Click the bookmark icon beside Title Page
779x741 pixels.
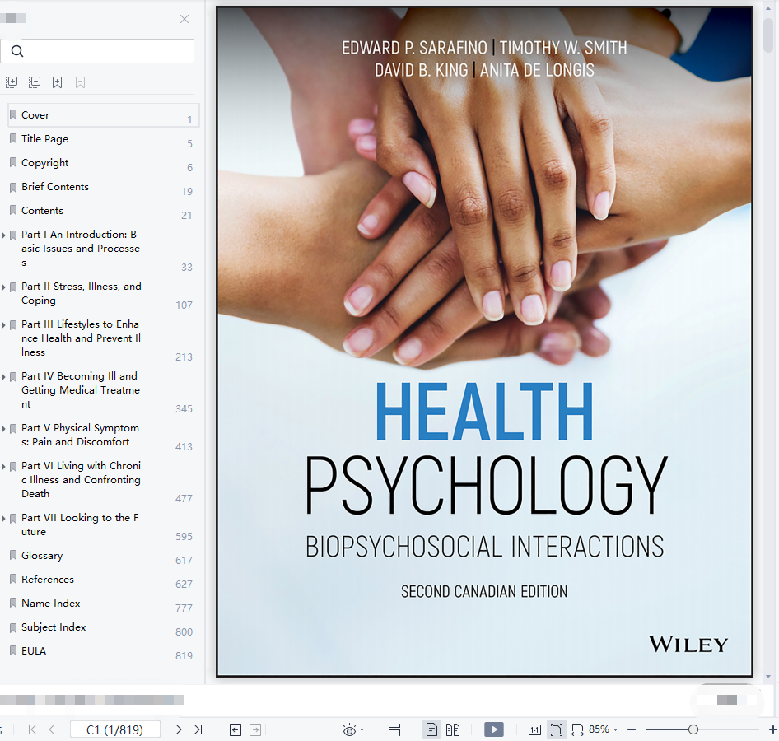pos(13,139)
